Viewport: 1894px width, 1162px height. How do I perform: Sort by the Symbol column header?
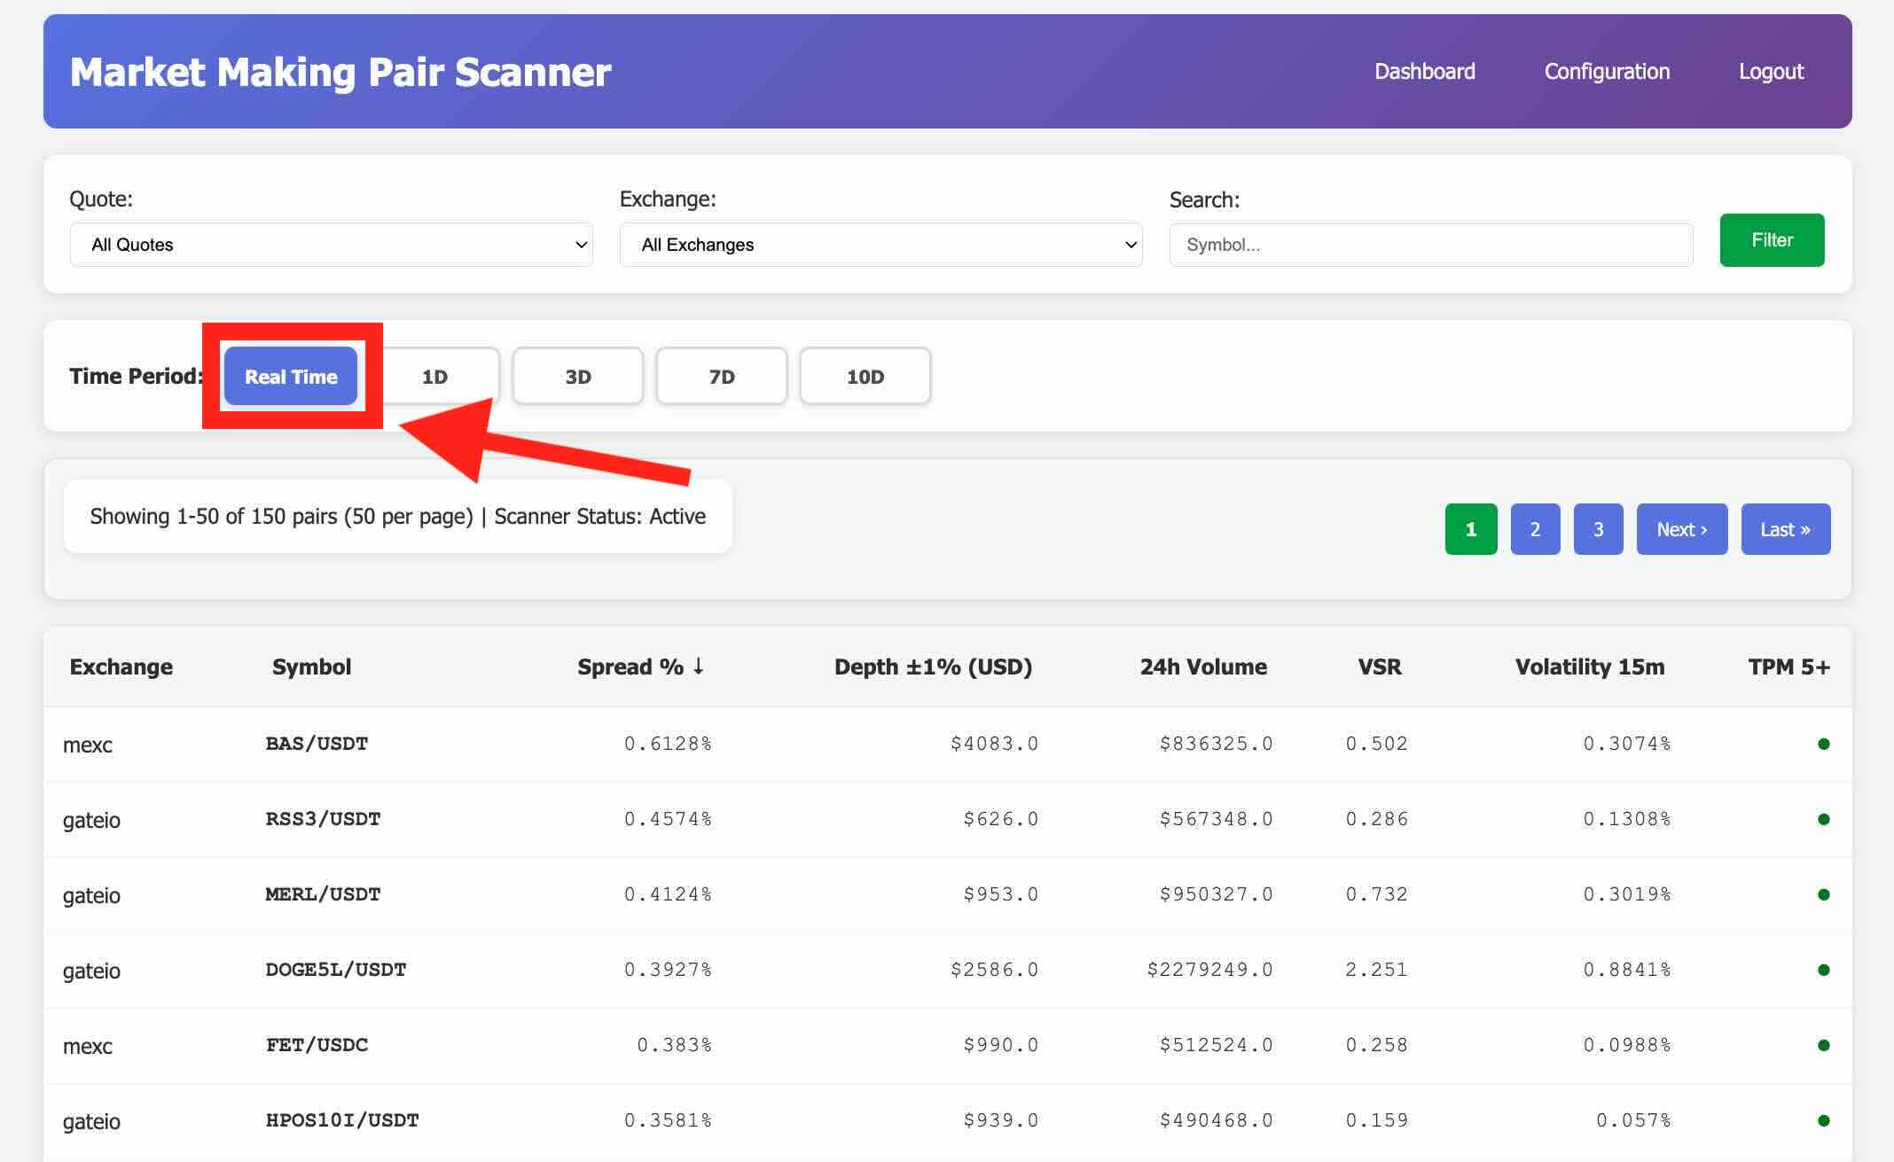point(311,667)
